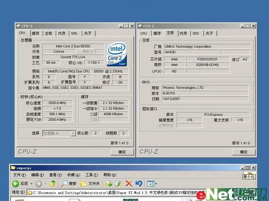Screen dimensions: 269x201
Task: Go up one folder level in superpi
Action: (x=53, y=183)
